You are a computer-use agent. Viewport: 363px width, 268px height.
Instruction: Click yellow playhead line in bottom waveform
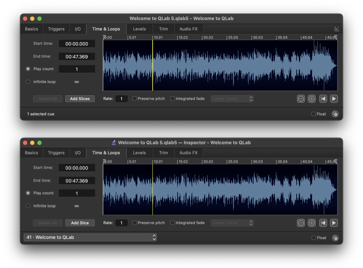tap(152, 190)
